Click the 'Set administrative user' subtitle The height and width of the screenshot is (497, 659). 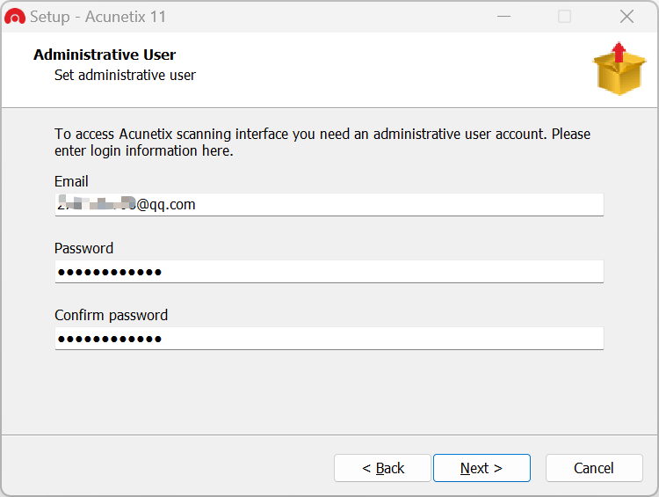125,75
